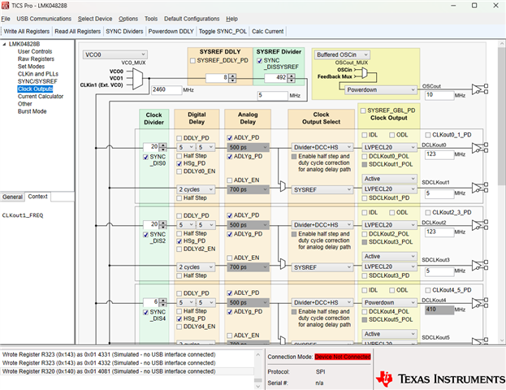This screenshot has width=506, height=390.
Task: Click the SYNC Dividers button
Action: [124, 32]
